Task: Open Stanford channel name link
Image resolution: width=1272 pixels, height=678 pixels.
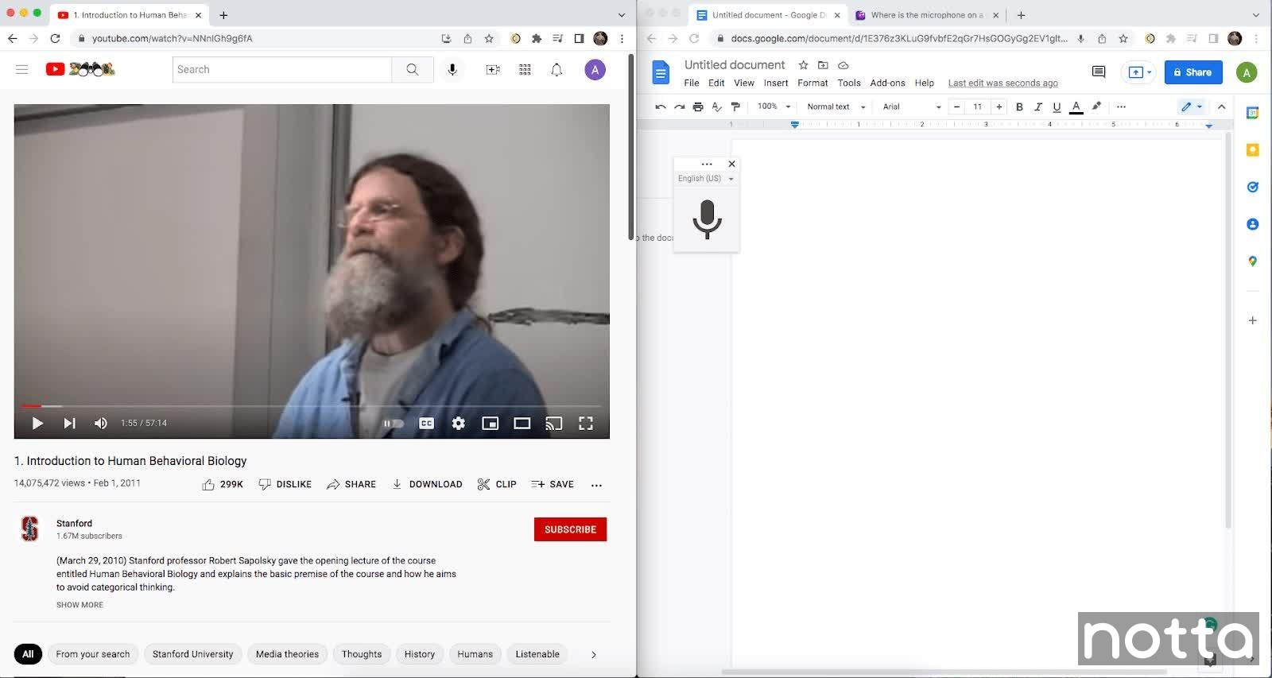Action: (74, 523)
